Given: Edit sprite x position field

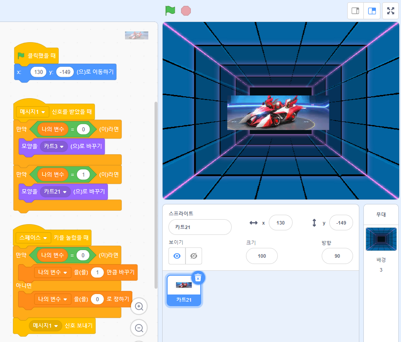Looking at the screenshot, I should tap(280, 223).
